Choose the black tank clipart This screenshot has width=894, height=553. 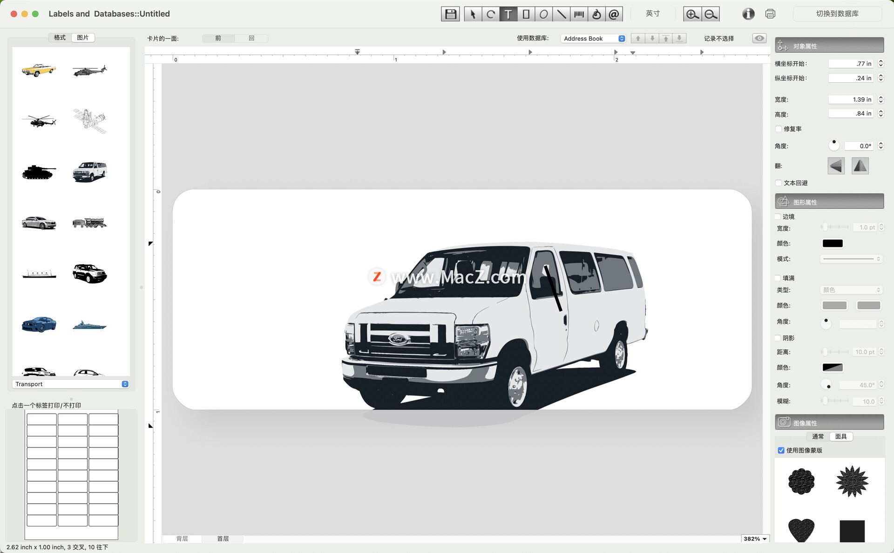(x=39, y=172)
